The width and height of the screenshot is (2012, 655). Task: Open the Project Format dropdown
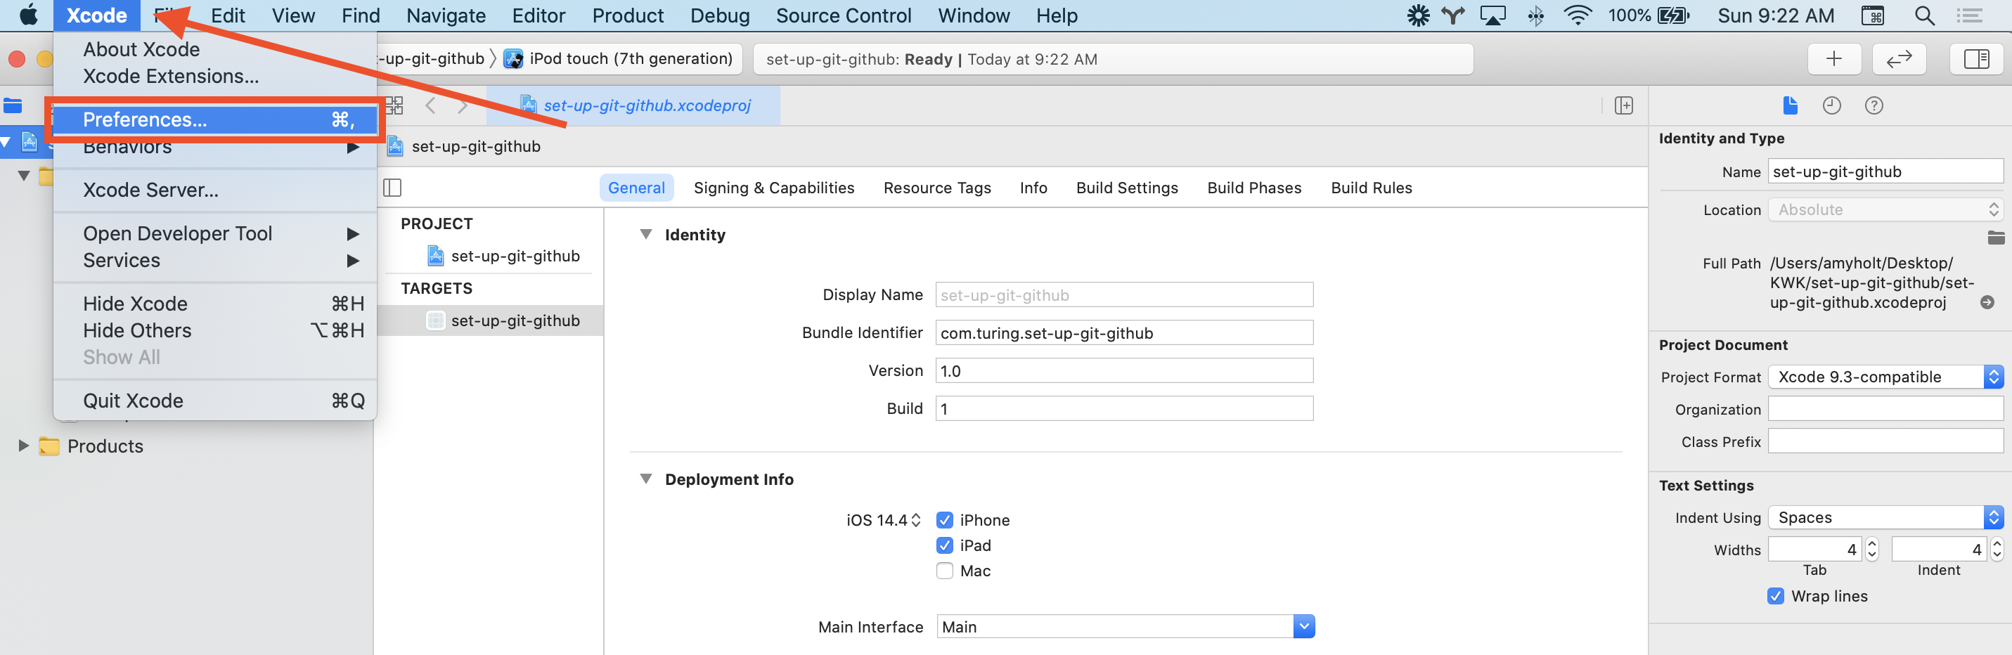coord(1885,376)
